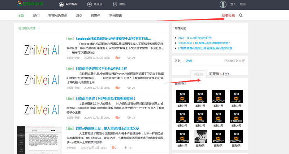The width and height of the screenshot is (289, 154).
Task: Click comment icon on 输入关键词自动生成文章 article
Action: click(113, 148)
